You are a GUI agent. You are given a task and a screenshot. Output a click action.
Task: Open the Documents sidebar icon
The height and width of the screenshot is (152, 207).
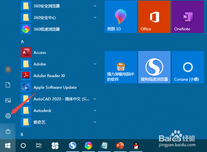pos(8,85)
